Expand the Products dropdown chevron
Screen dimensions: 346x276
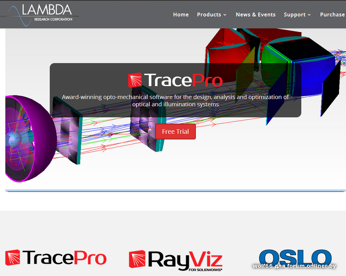pos(225,15)
